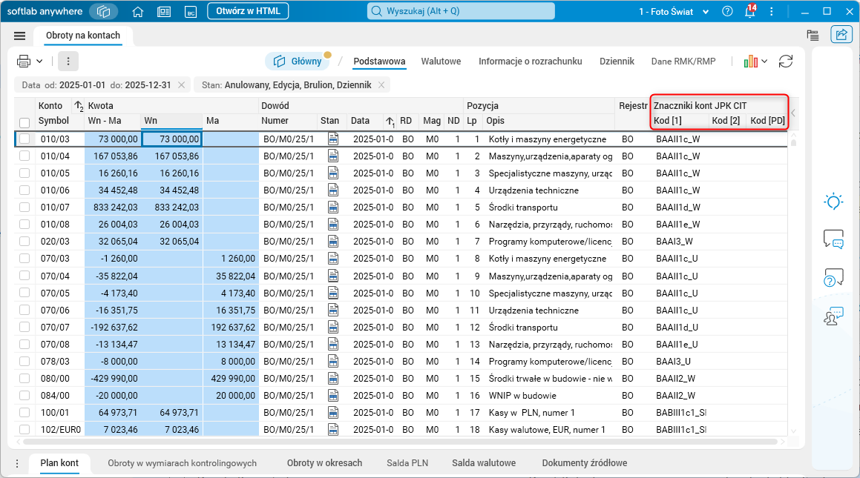This screenshot has width=860, height=478.
Task: Check the row checkbox for 010/05
Action: click(x=24, y=173)
